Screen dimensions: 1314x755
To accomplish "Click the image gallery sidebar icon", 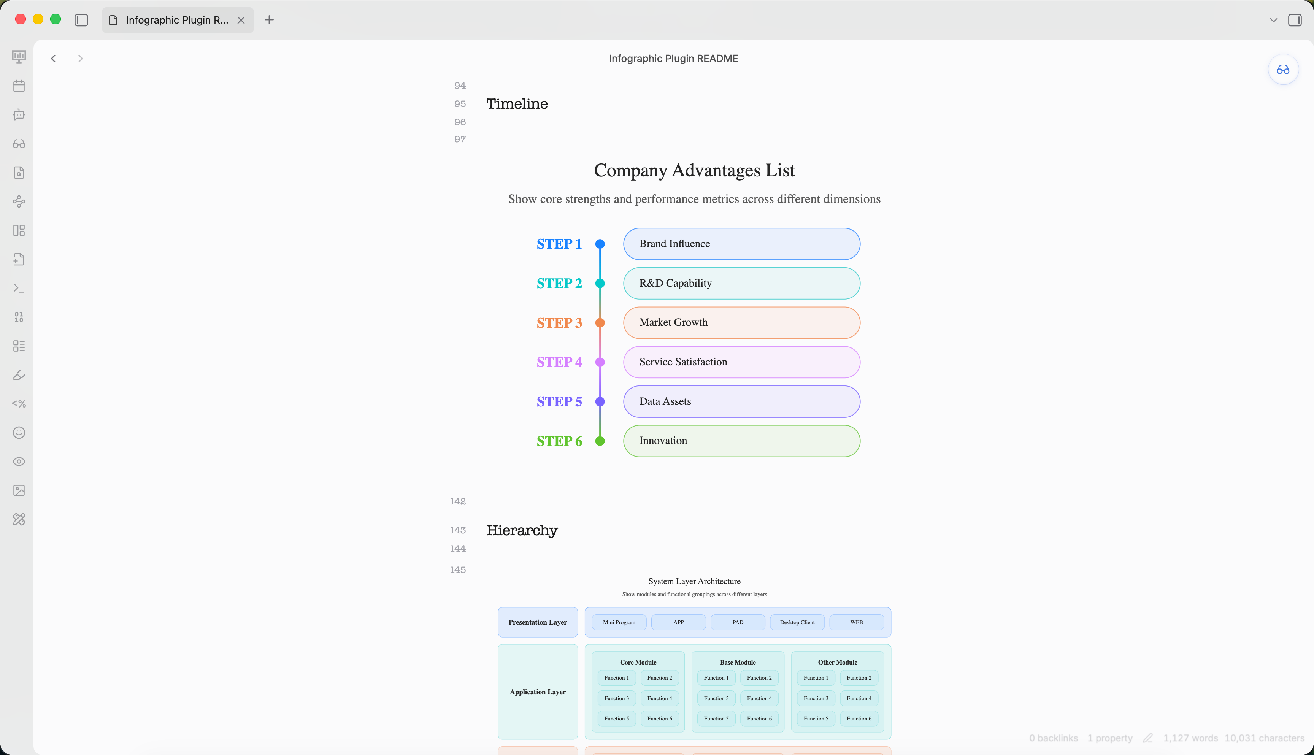I will pyautogui.click(x=19, y=490).
